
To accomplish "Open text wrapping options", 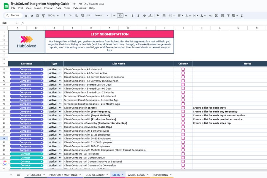I will coord(195,15).
